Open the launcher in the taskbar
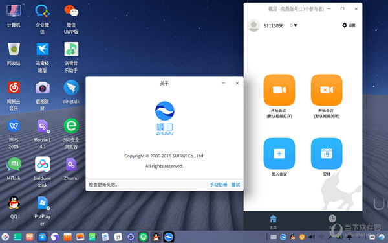The width and height of the screenshot is (388, 243). coord(5,237)
